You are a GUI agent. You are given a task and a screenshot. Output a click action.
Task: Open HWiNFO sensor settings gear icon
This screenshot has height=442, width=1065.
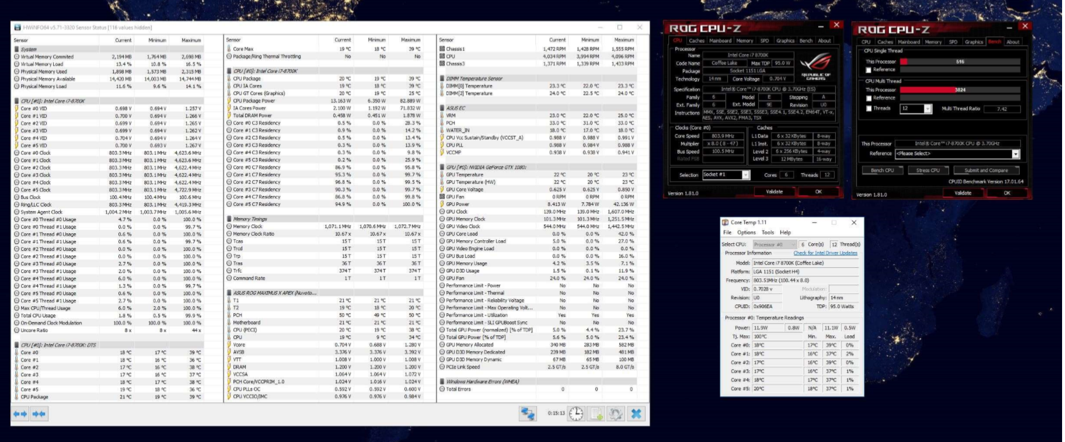(x=616, y=413)
